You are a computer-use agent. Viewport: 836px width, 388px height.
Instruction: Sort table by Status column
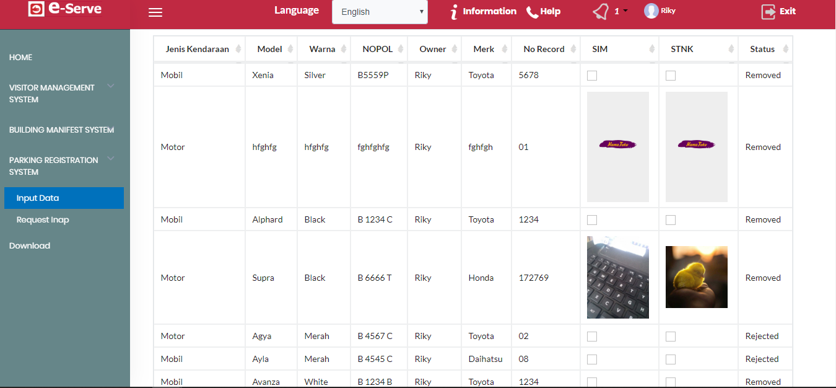[x=785, y=50]
